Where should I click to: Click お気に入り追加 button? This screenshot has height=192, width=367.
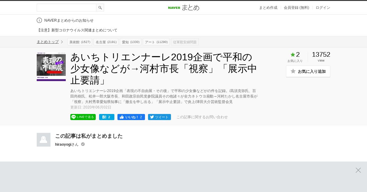(308, 71)
